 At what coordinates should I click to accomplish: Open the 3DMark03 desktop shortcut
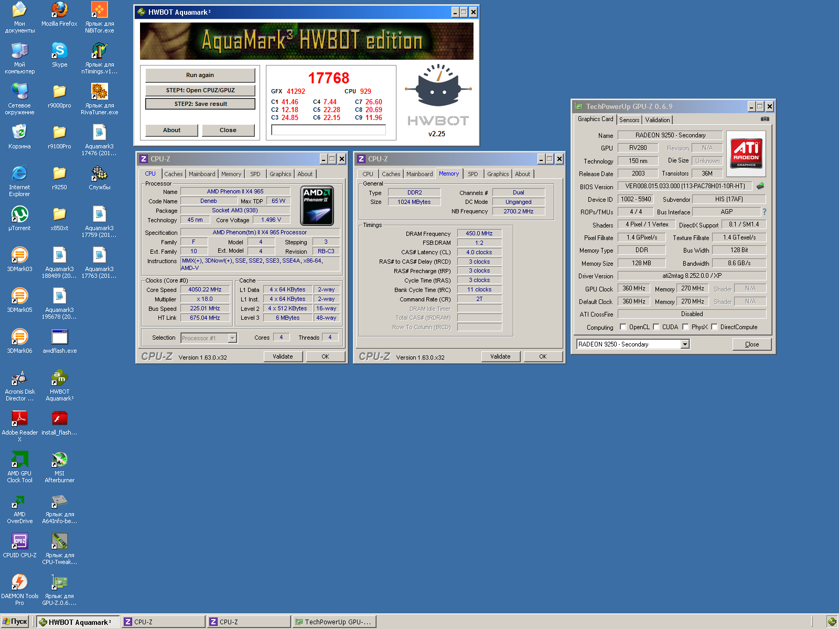coord(19,259)
